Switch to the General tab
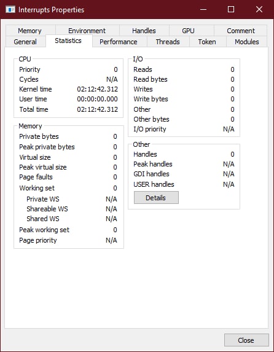 tap(26, 42)
